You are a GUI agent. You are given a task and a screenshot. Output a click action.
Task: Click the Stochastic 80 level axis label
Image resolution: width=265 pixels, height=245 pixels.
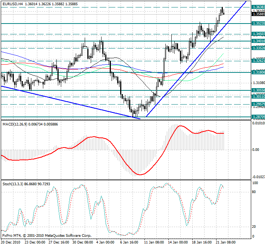coord(254,192)
